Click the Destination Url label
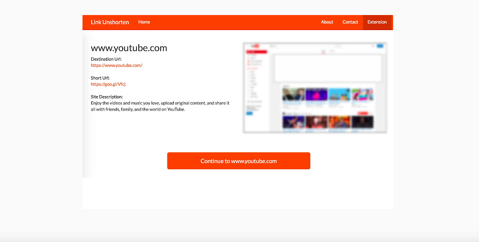 (106, 59)
